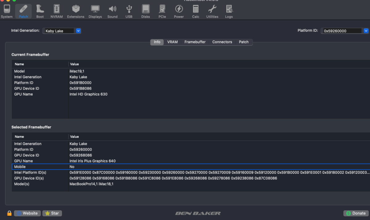Click the MacBookPro14,1 iMac18,1 value
The image size is (370, 220).
click(x=92, y=184)
